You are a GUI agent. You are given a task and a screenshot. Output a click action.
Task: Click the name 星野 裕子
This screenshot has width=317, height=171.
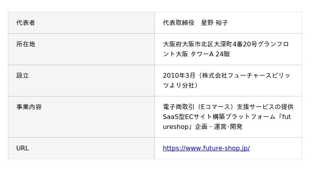click(214, 23)
